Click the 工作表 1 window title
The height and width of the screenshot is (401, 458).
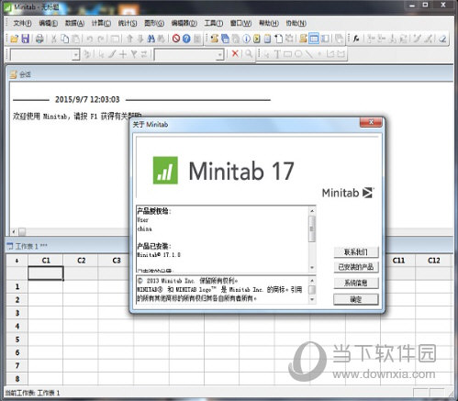pos(31,246)
